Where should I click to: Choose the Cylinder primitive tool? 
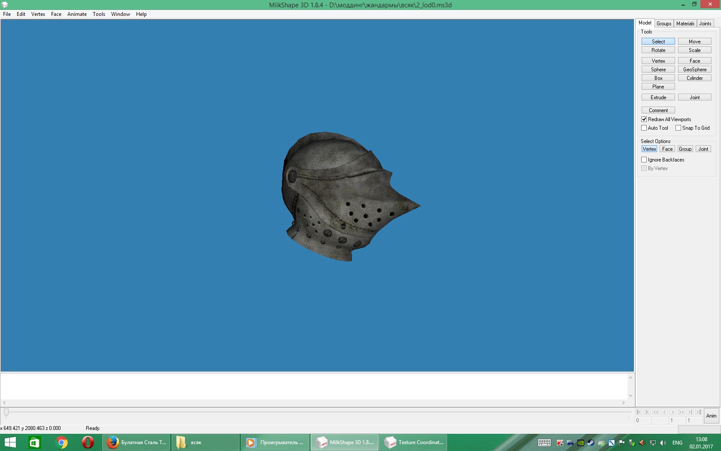[x=695, y=78]
